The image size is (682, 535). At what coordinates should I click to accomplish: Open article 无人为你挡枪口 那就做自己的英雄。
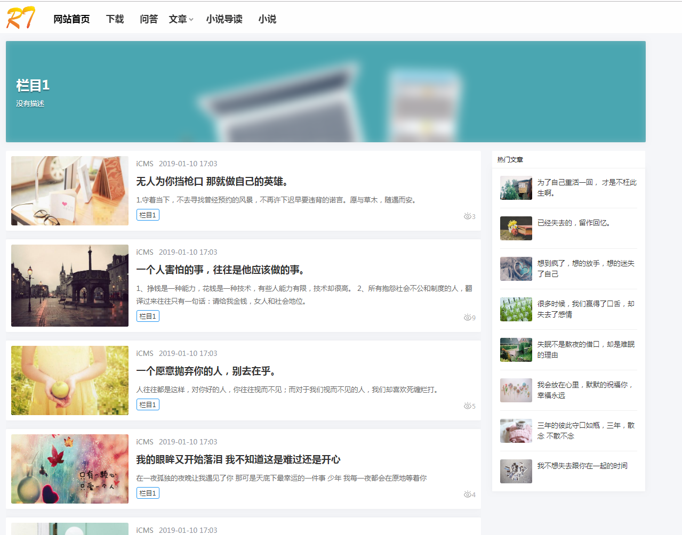click(213, 182)
